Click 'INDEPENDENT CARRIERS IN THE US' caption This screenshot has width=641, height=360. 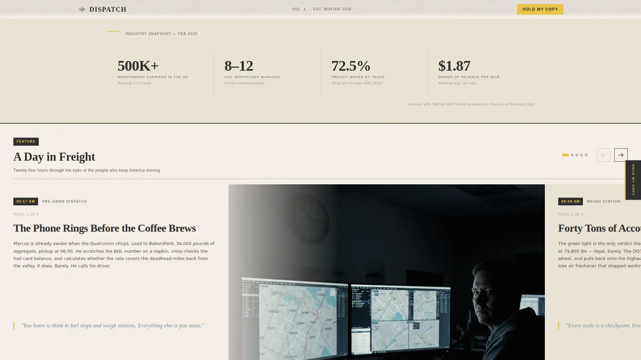(x=153, y=77)
